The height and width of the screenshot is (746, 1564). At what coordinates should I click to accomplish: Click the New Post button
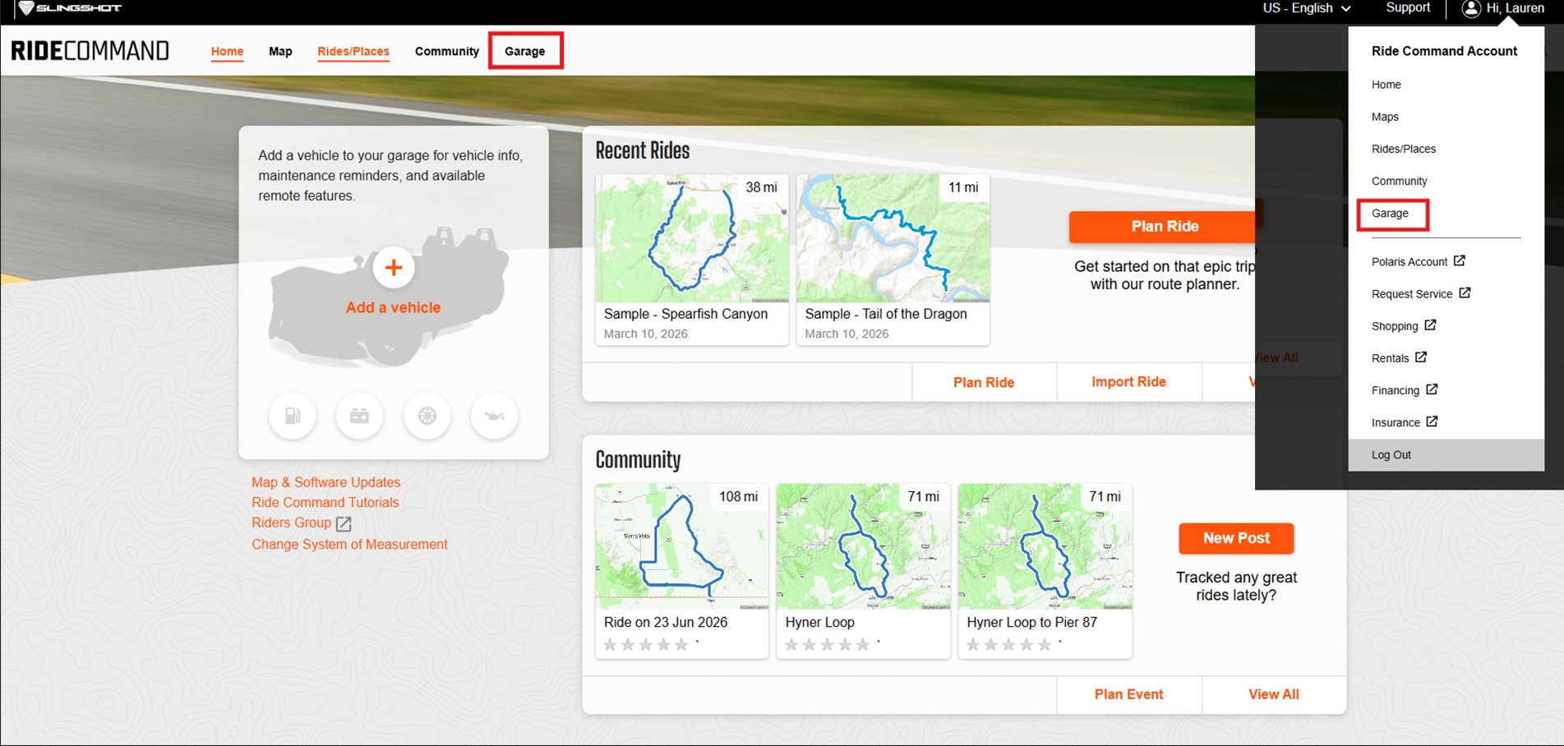[1236, 538]
